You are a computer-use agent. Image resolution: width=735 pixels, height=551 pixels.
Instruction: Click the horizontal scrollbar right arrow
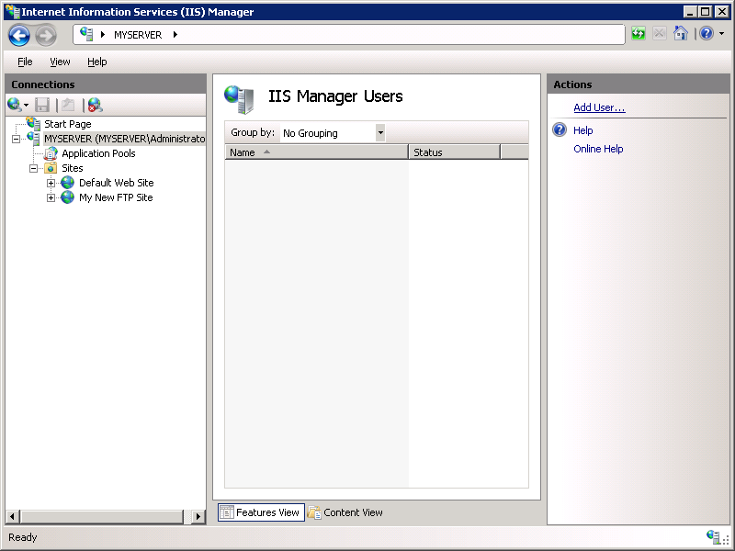point(199,517)
